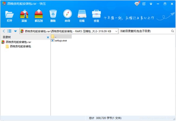
Task: Click the 目录树 panel header label
Action: (x=7, y=37)
